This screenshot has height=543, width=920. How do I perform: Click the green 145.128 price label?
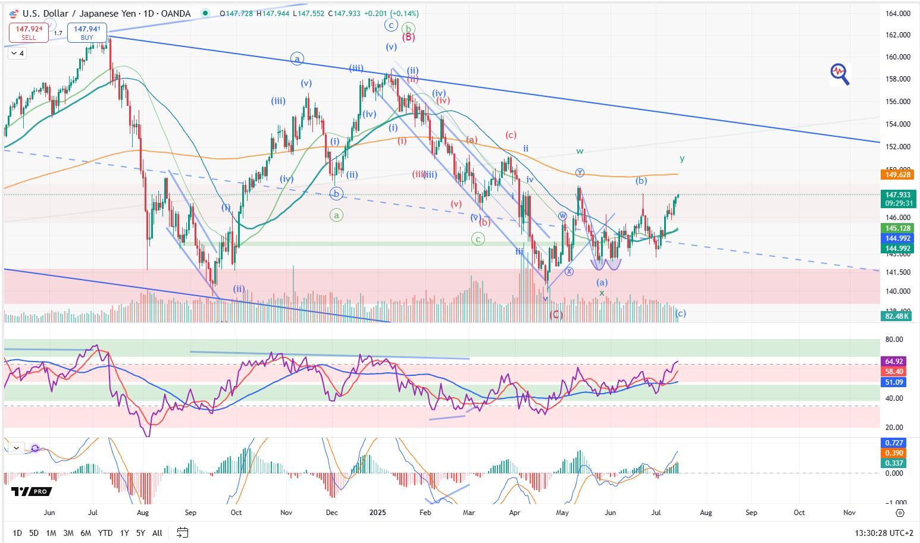[899, 228]
